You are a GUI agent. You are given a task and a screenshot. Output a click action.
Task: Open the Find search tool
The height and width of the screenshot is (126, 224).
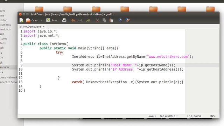point(120,20)
